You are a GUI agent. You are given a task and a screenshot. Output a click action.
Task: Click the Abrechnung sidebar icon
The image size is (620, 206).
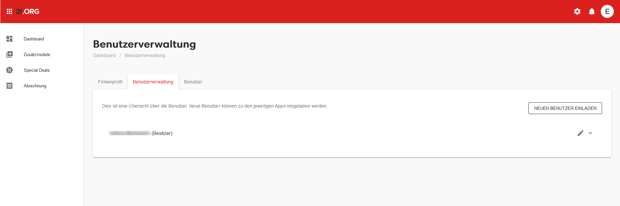pos(9,86)
